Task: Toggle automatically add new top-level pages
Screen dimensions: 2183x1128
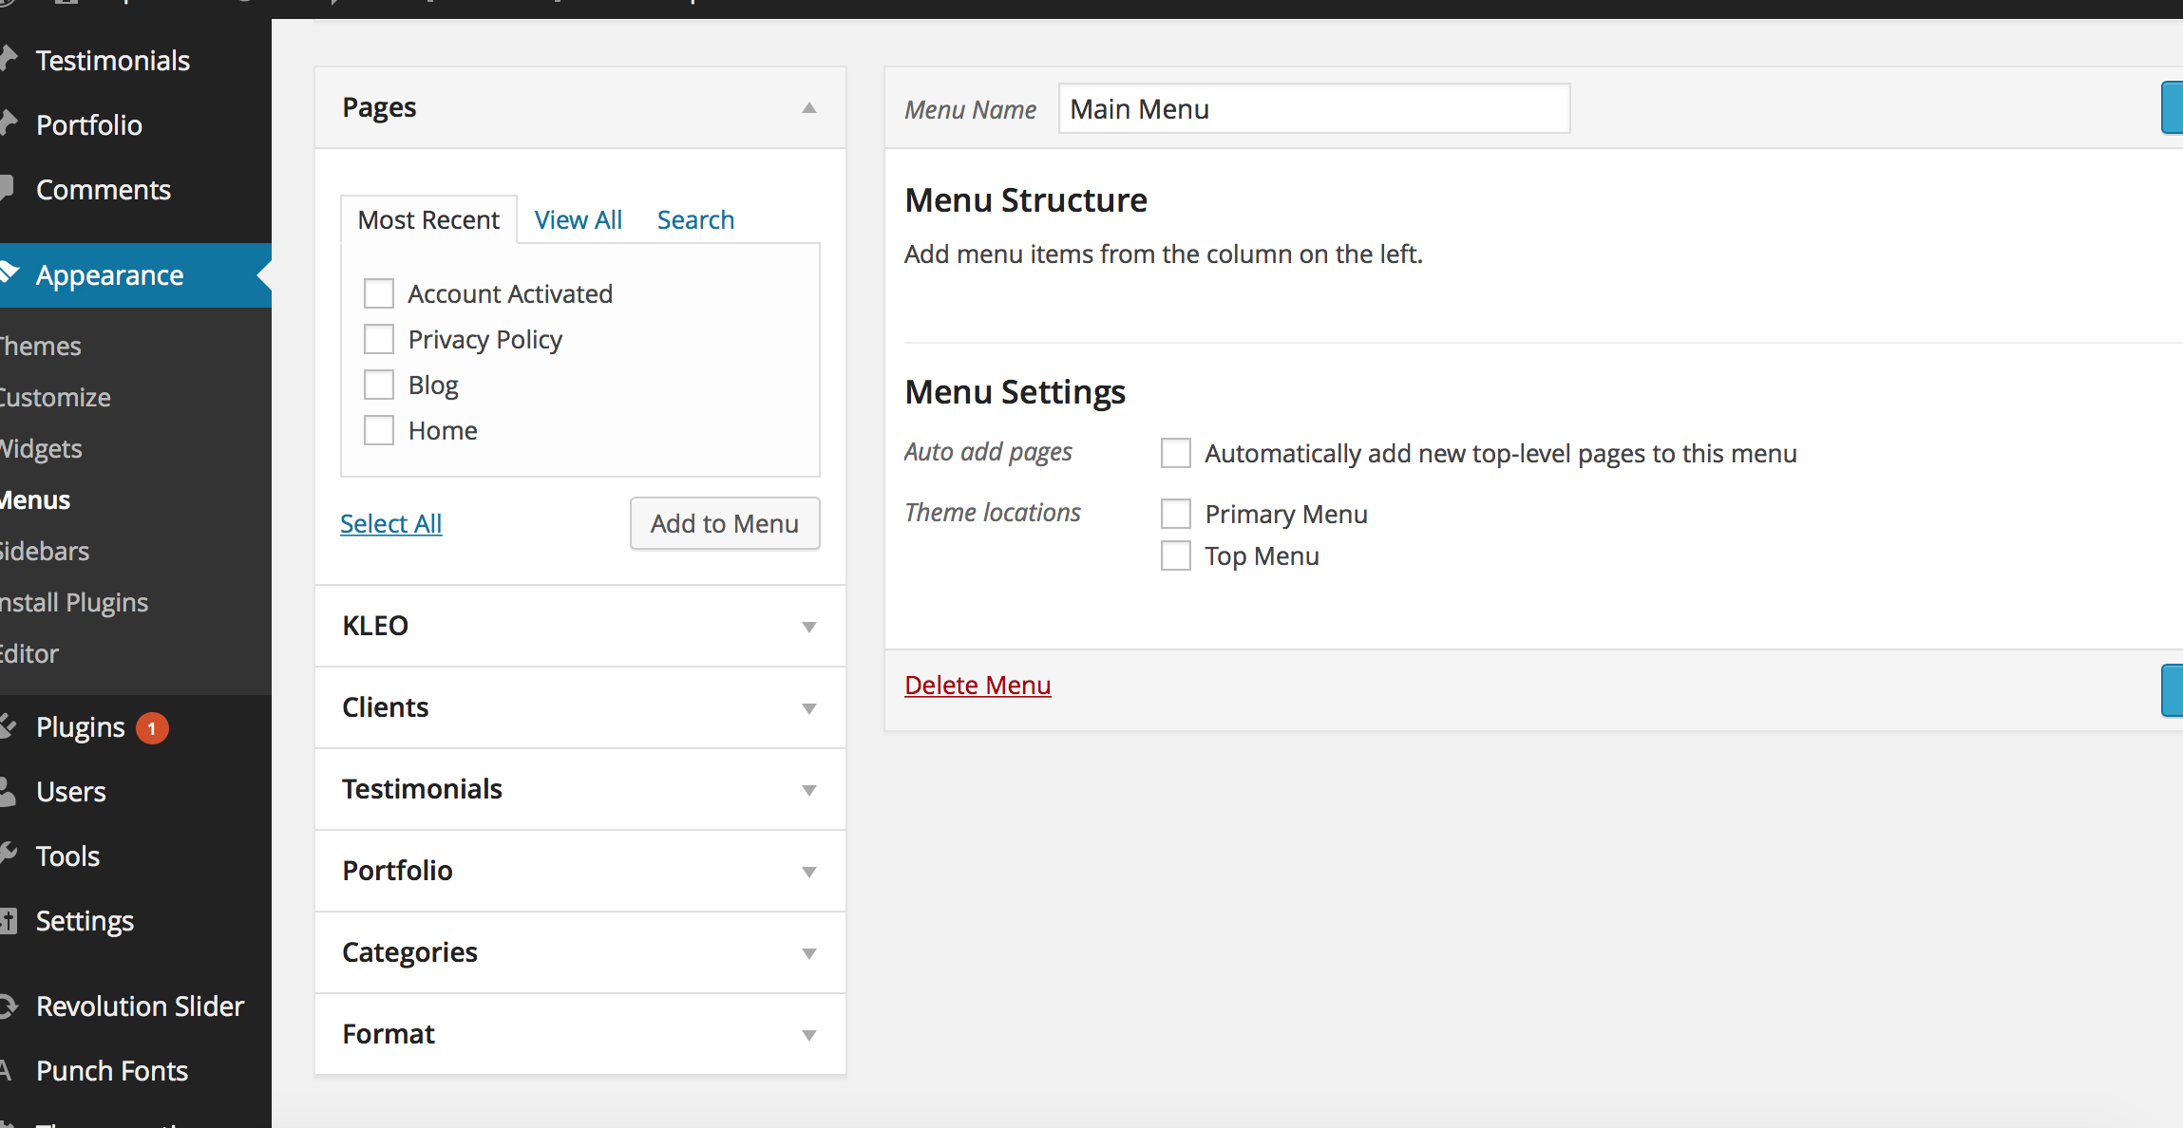Action: (1175, 453)
